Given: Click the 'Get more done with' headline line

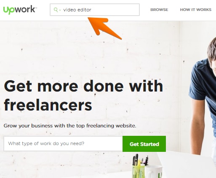Looking at the screenshot, I should 83,86.
